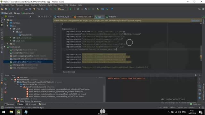The width and height of the screenshot is (205, 115).
Task: Click the pin icon in Build panel sidebar
Action: 5,88
